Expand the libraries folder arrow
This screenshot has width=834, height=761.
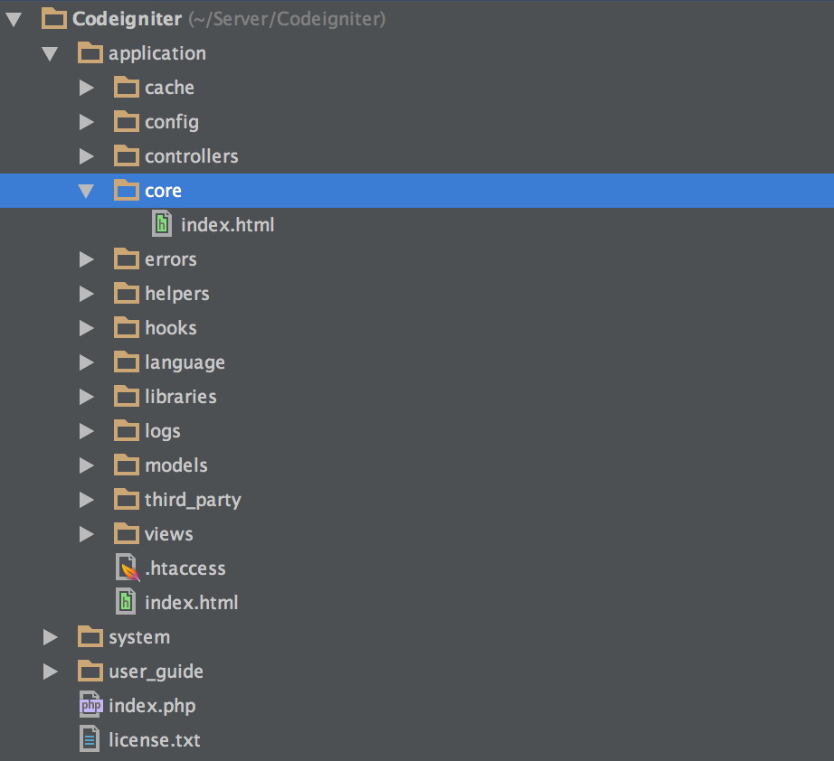point(87,397)
